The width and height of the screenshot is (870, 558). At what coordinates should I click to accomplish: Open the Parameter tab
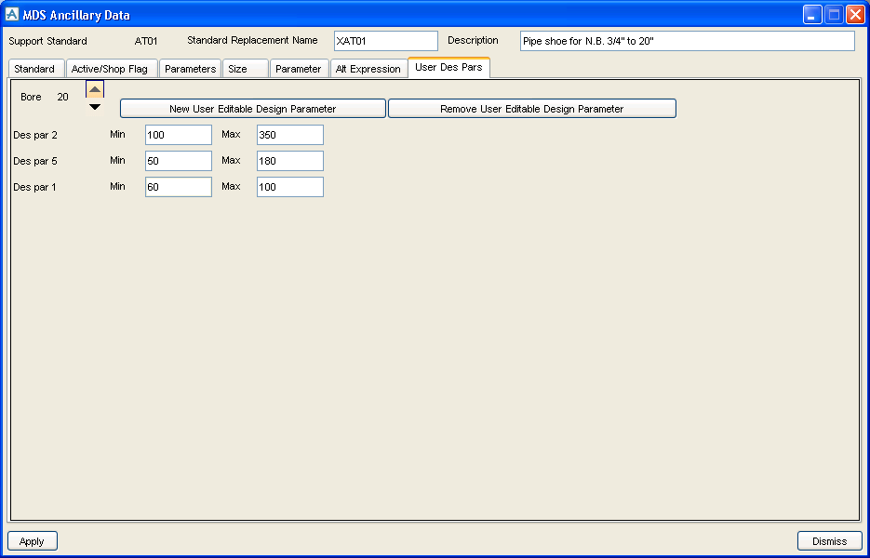point(300,69)
